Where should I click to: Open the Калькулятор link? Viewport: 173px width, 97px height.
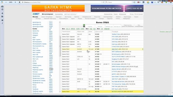click(x=108, y=14)
